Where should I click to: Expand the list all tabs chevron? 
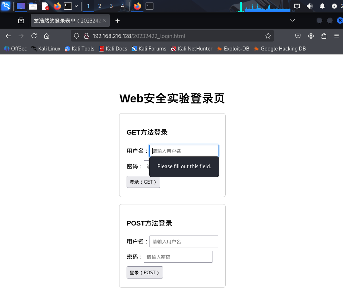click(x=293, y=20)
